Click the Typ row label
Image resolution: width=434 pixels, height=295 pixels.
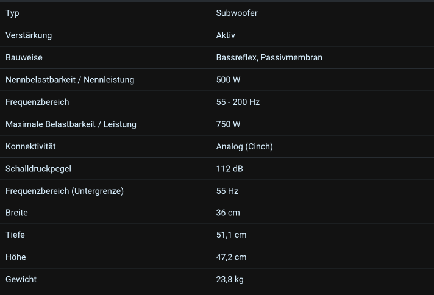coord(12,13)
